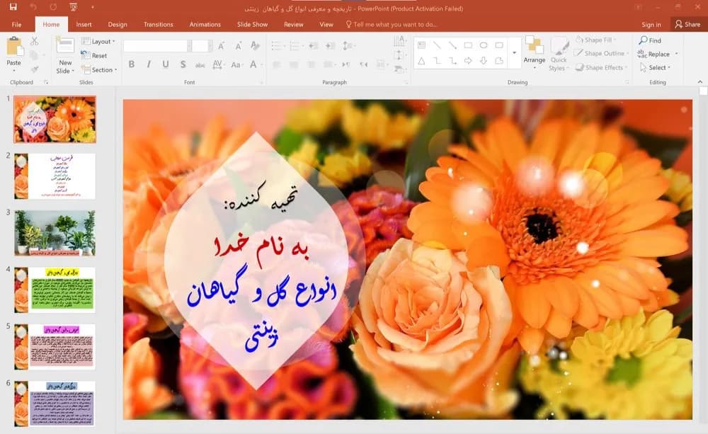Image resolution: width=708 pixels, height=434 pixels.
Task: Click the Bullets list icon
Action: [x=276, y=45]
